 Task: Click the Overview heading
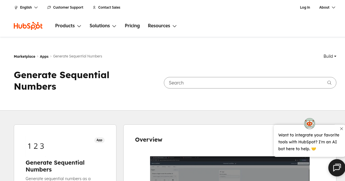point(149,140)
